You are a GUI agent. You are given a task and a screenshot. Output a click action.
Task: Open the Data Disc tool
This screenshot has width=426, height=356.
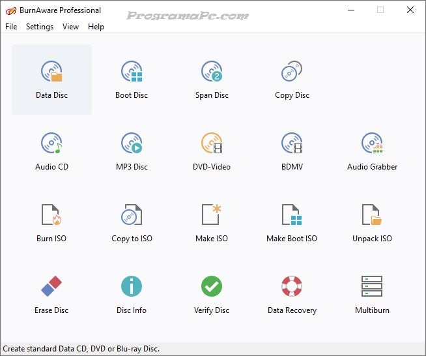(x=51, y=72)
